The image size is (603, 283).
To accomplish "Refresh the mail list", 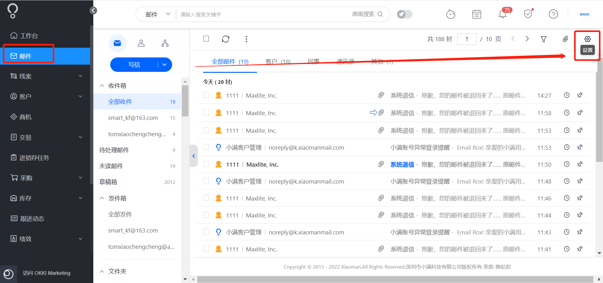I will [225, 39].
